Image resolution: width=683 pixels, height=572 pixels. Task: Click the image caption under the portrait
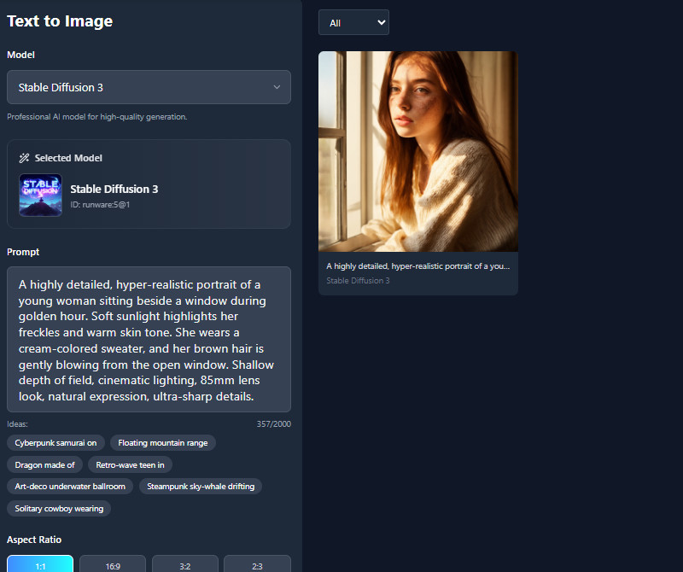point(417,266)
